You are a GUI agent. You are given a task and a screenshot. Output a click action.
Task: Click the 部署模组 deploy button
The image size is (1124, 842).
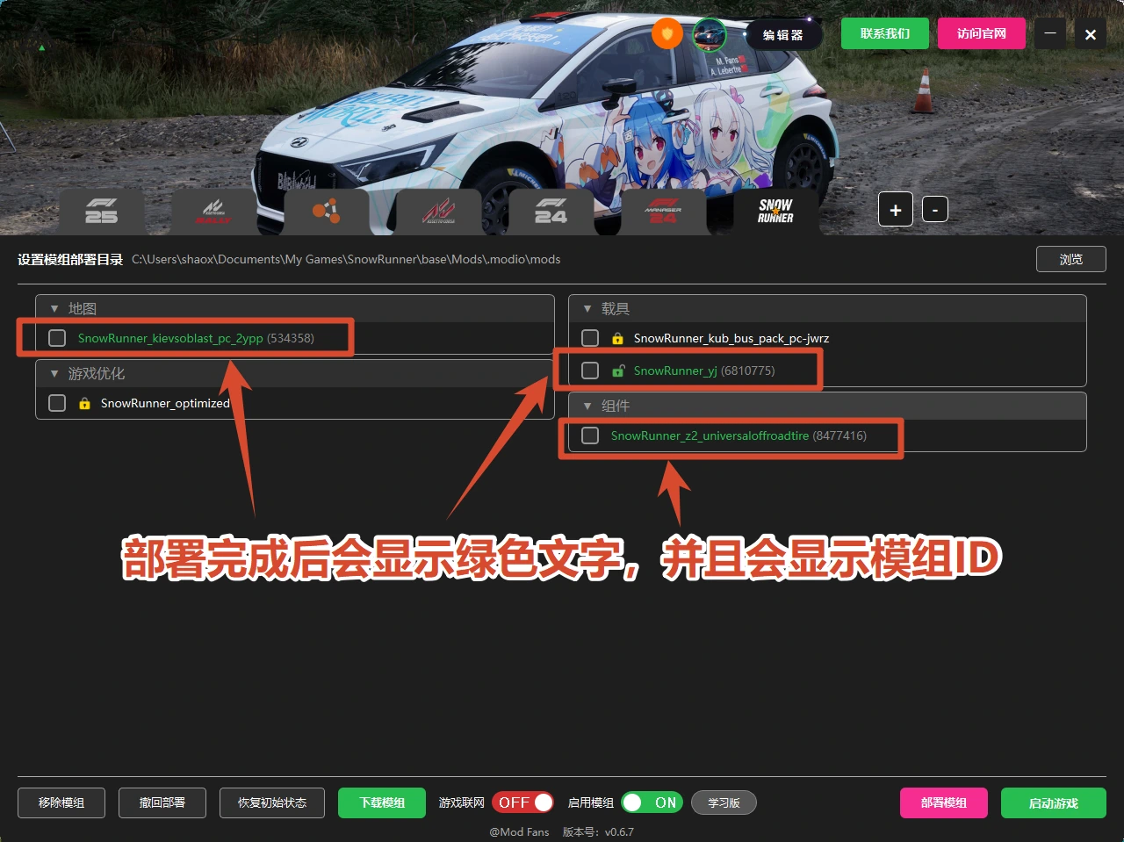click(x=944, y=802)
